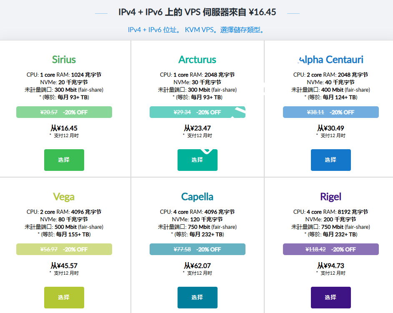Click the Arcturus plan title
Viewport: 393px width, 313px height.
[197, 60]
